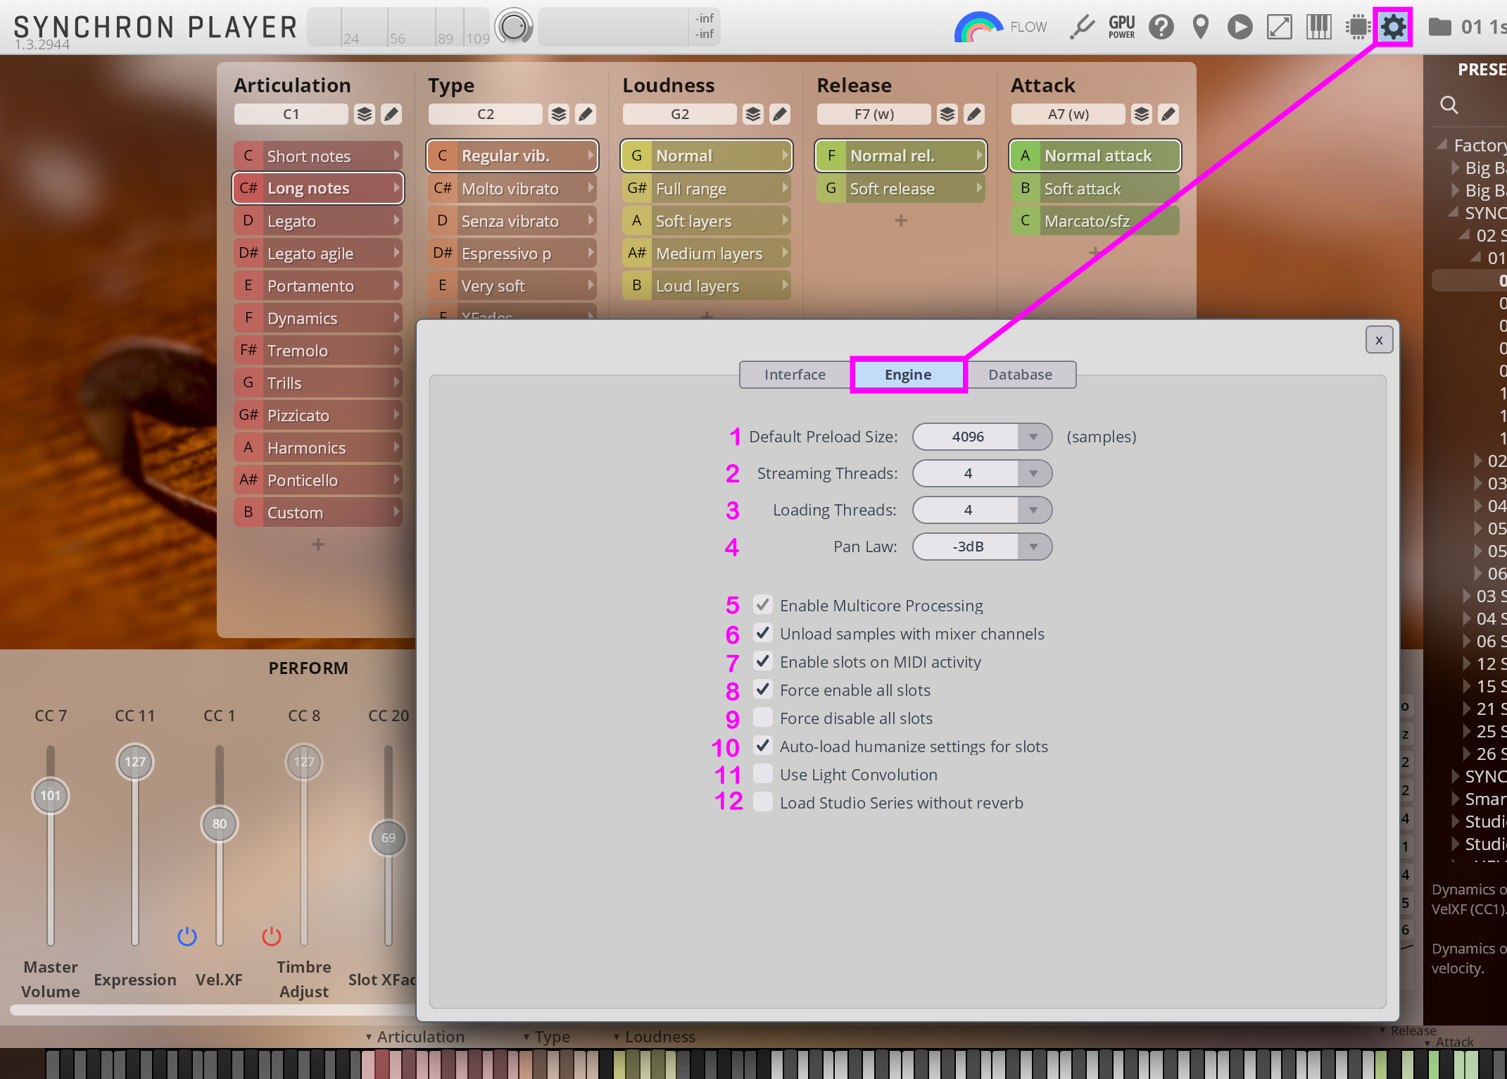1507x1079 pixels.
Task: Click the wrench tuning icon in top toolbar
Action: pos(1082,27)
